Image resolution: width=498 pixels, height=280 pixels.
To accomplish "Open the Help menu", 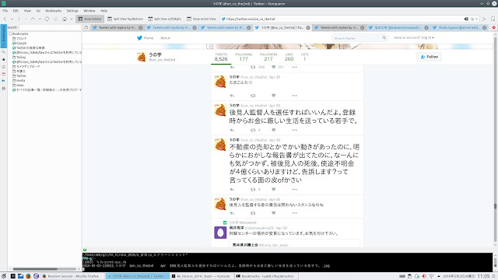I will pyautogui.click(x=103, y=10).
